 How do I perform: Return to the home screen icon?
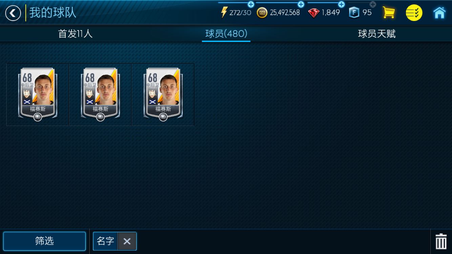[439, 13]
